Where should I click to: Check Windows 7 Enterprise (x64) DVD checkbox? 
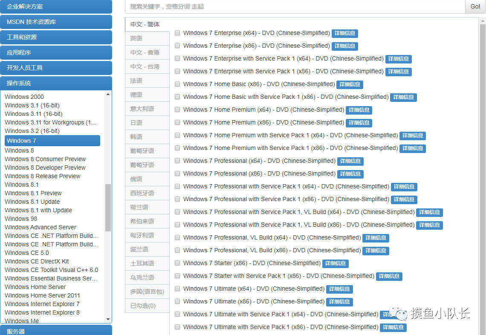coord(177,33)
